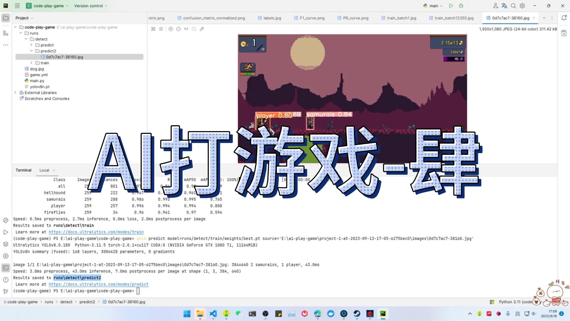The width and height of the screenshot is (570, 321).
Task: Open the ultralytics modes/predict docs link
Action: click(x=99, y=284)
